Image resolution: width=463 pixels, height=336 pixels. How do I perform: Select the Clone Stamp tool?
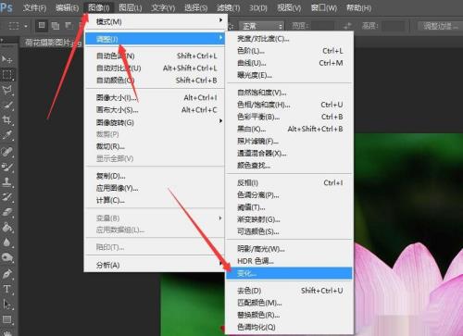(x=6, y=182)
